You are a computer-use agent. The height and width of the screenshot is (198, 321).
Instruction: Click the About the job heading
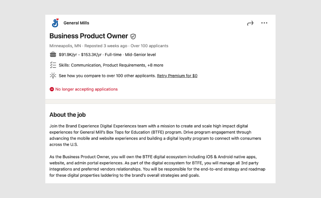pyautogui.click(x=68, y=115)
